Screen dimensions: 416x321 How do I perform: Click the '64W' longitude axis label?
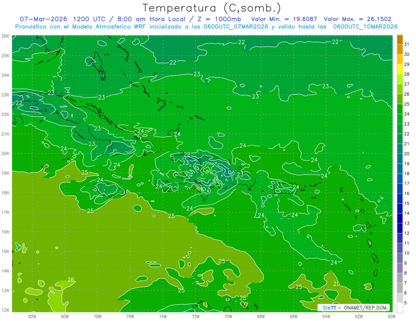tap(326, 316)
